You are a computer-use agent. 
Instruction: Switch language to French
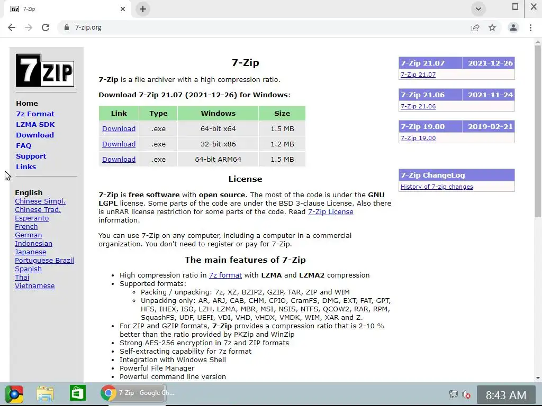click(26, 226)
